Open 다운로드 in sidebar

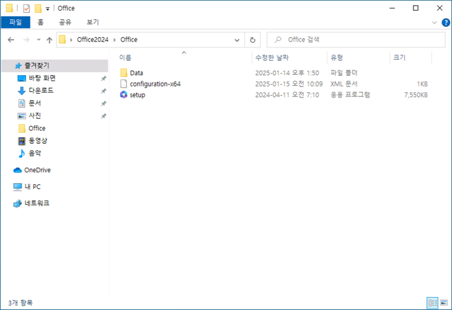pos(41,90)
